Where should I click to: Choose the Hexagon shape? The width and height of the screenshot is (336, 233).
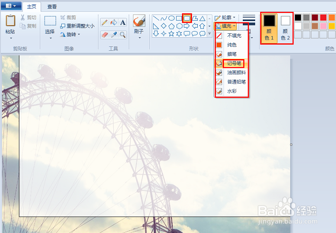(179, 26)
